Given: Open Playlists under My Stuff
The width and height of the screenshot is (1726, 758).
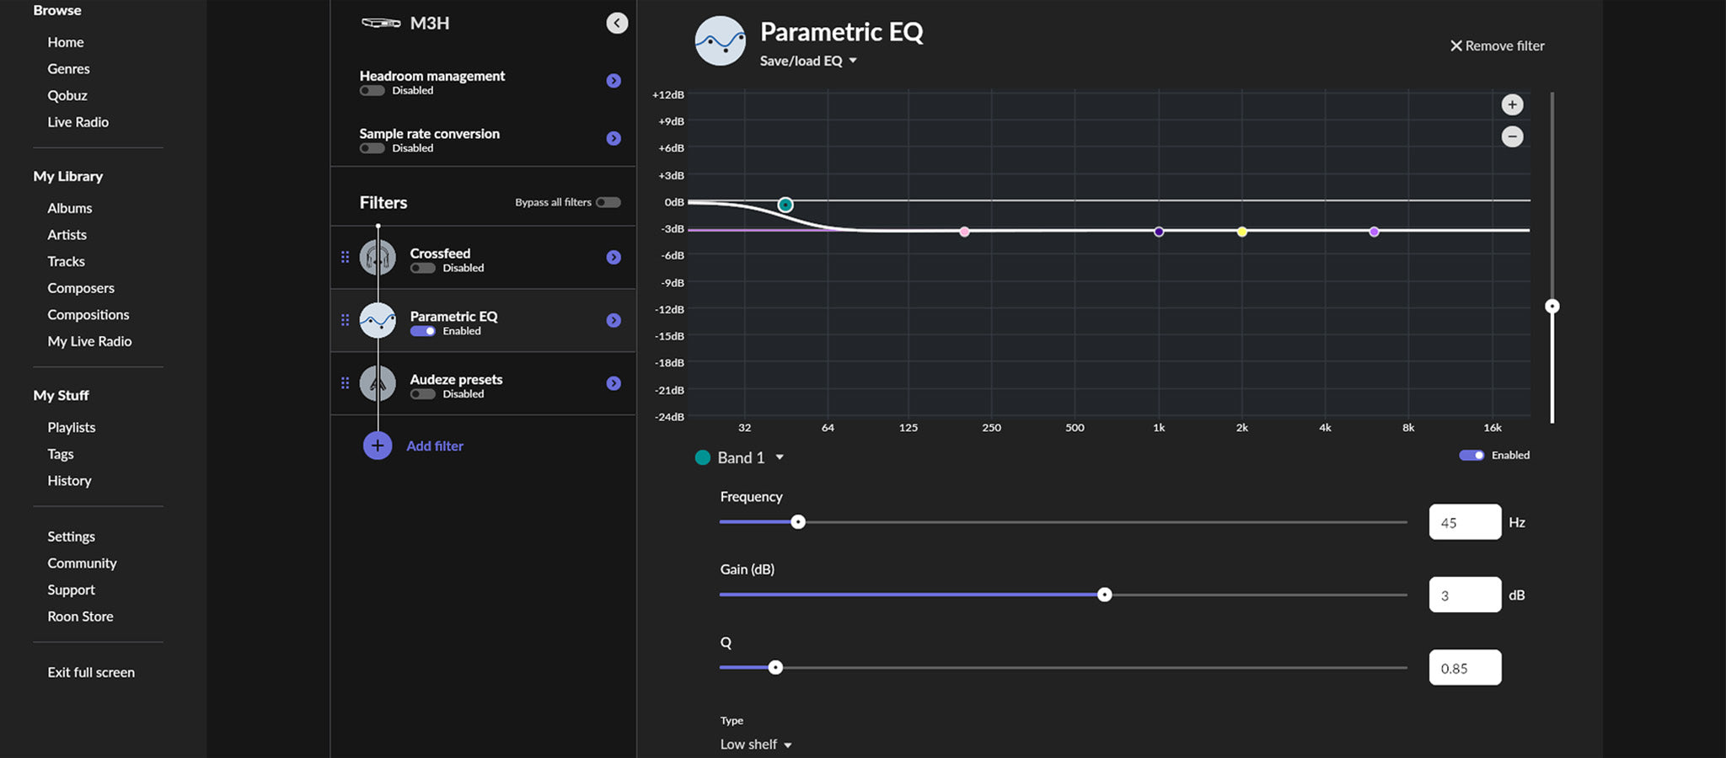Looking at the screenshot, I should pyautogui.click(x=72, y=428).
